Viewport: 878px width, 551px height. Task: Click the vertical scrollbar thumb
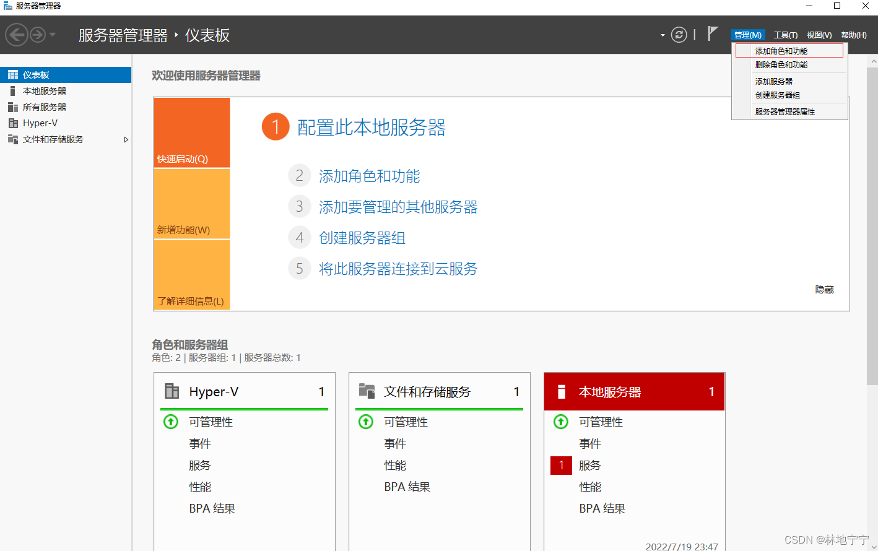click(x=872, y=226)
